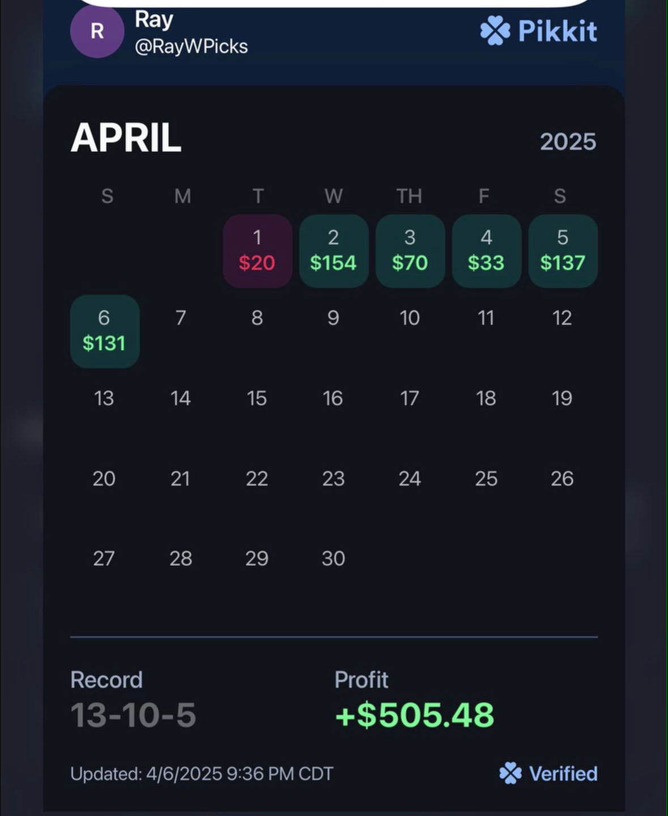Open April 6 tile showing $131

coord(104,331)
